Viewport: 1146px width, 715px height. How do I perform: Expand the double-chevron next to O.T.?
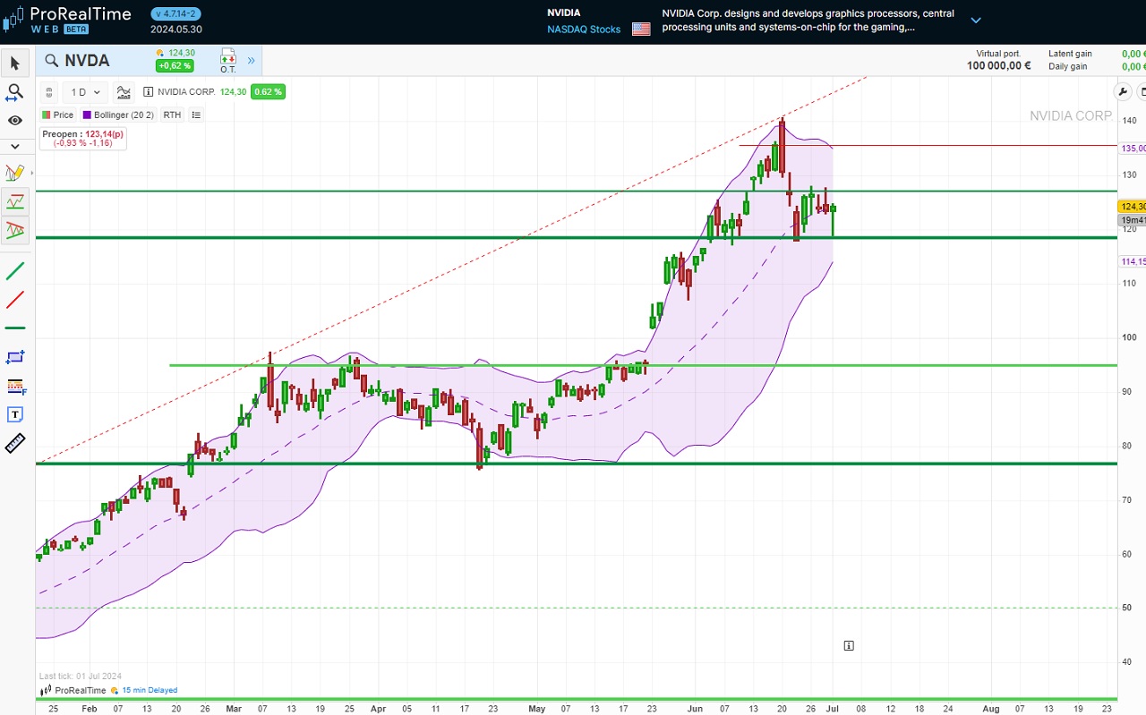pos(251,61)
